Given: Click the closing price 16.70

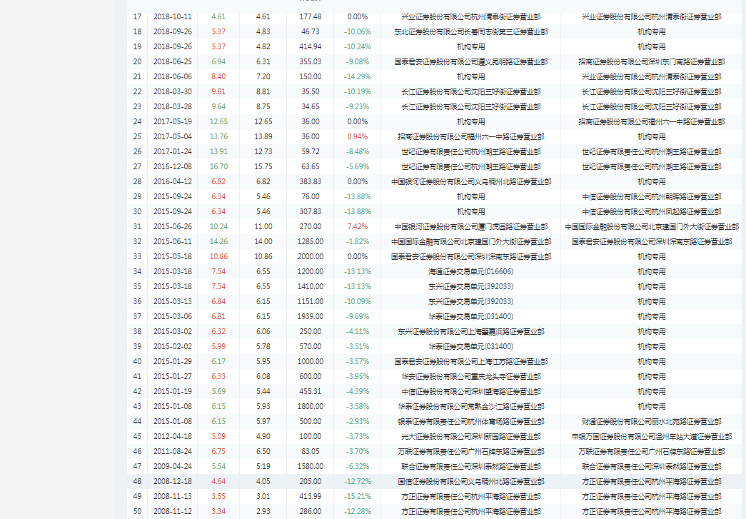Looking at the screenshot, I should coord(218,166).
